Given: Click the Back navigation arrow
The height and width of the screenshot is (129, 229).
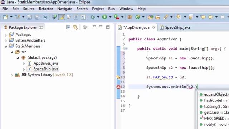Looking at the screenshot, I should pos(211,17).
